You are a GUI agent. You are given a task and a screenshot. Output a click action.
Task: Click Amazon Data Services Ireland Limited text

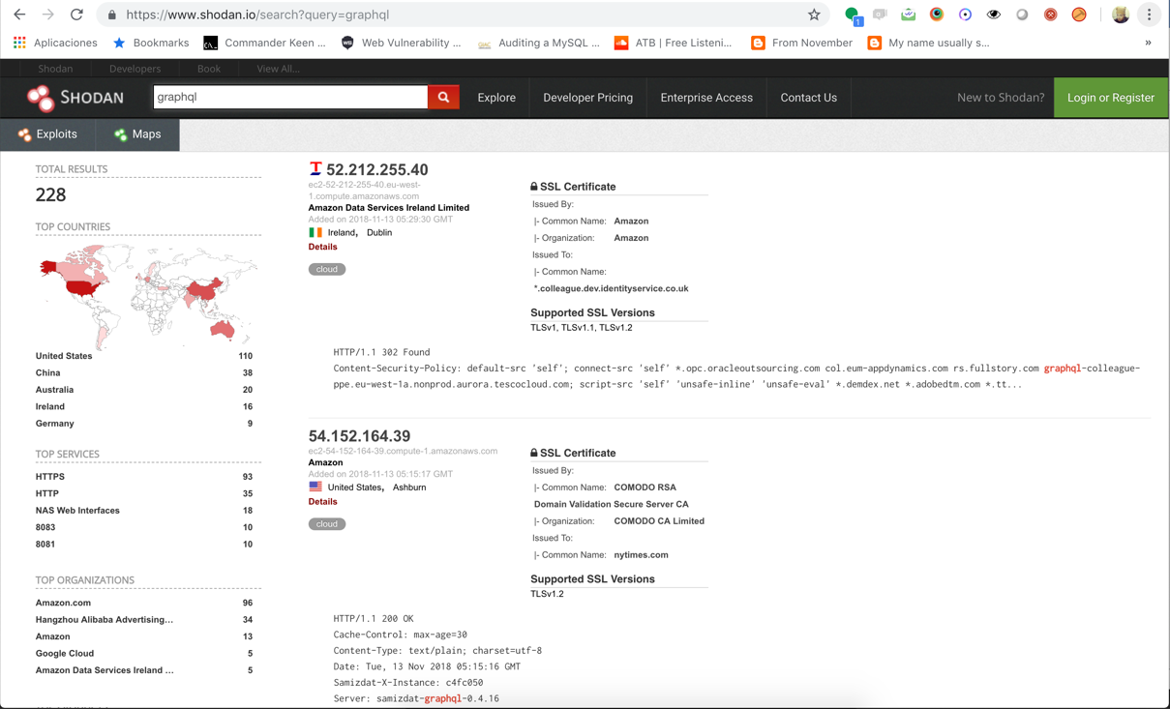(389, 207)
